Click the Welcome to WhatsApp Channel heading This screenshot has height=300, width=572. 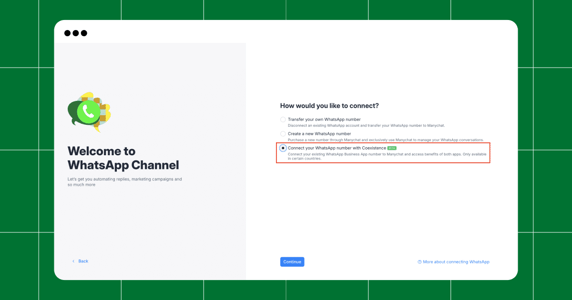pos(123,158)
